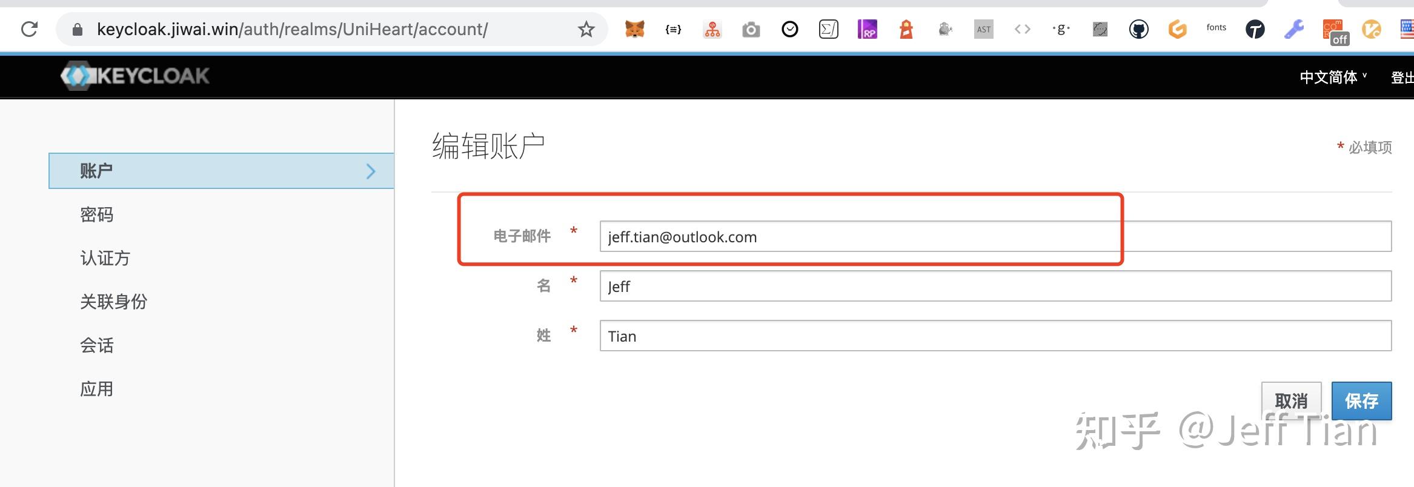The width and height of the screenshot is (1414, 487).
Task: Click the 电子邮件 field label
Action: pyautogui.click(x=522, y=236)
